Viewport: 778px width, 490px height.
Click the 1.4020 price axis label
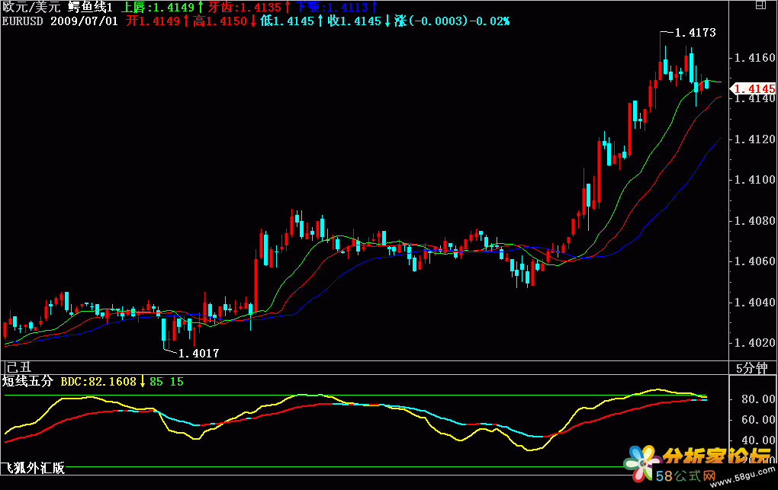[754, 343]
